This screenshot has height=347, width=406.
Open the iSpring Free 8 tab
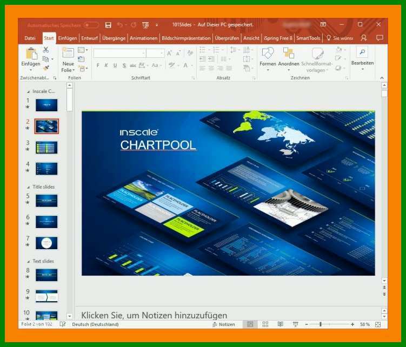tap(278, 38)
